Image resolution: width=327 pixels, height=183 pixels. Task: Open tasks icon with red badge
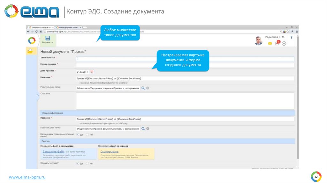click(x=277, y=43)
